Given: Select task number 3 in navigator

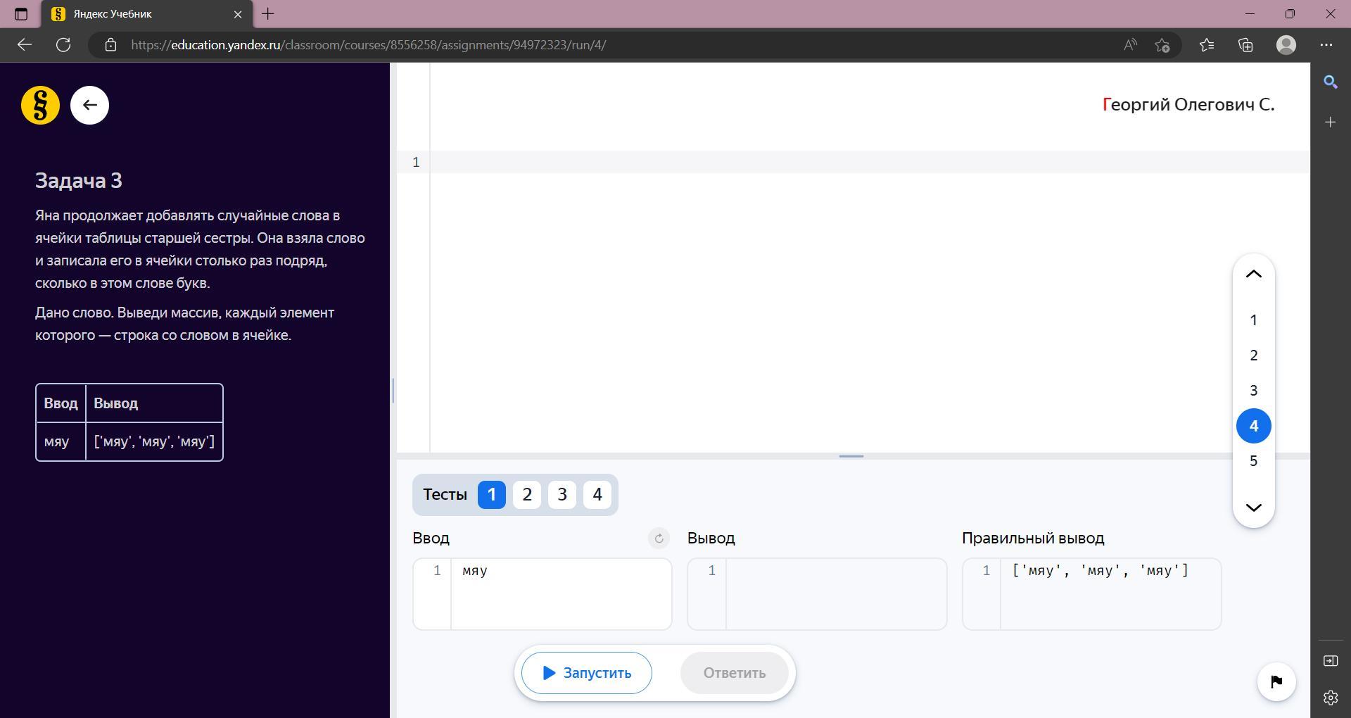Looking at the screenshot, I should click(1253, 391).
